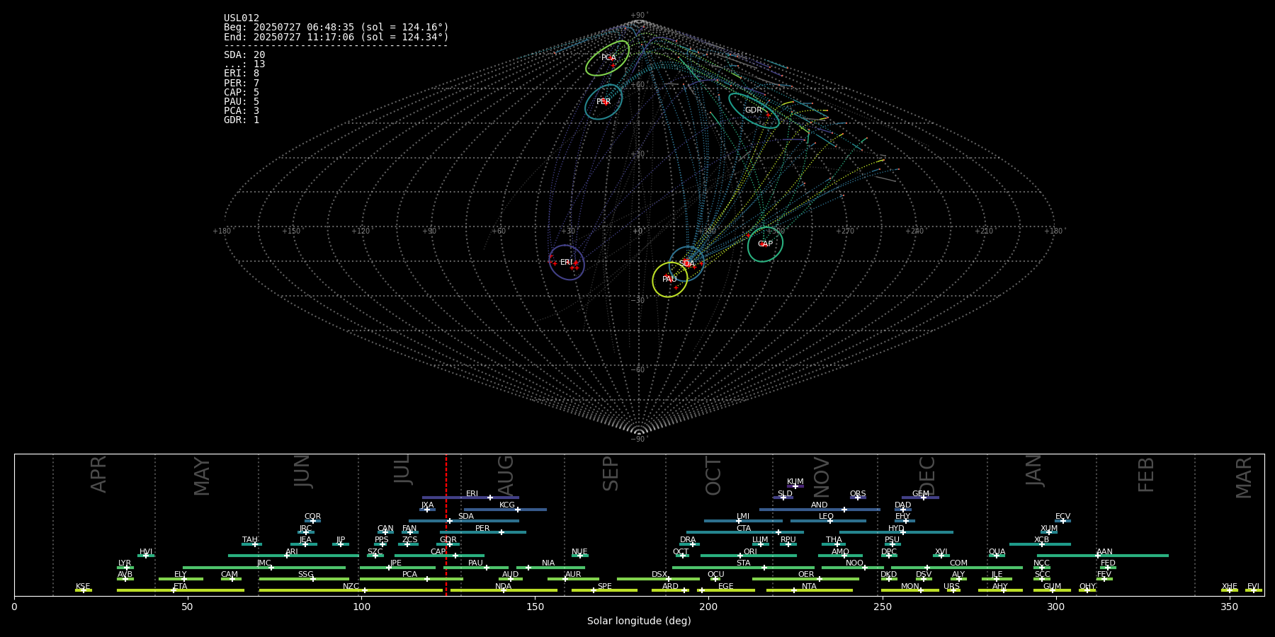Select the ETA shower label in timeline

point(181,587)
